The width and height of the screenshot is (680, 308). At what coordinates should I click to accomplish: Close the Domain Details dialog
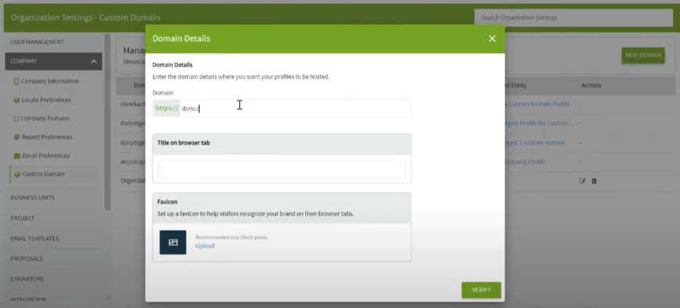tap(492, 38)
